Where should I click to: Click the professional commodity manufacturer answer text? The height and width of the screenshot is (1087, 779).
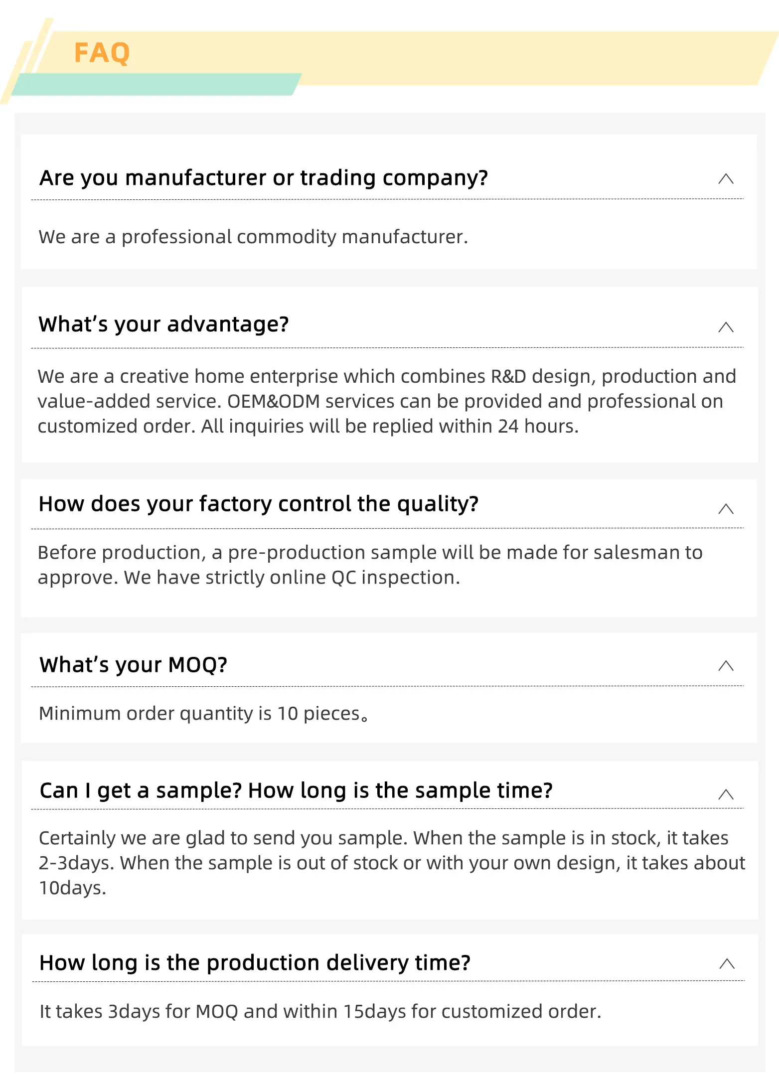point(253,237)
